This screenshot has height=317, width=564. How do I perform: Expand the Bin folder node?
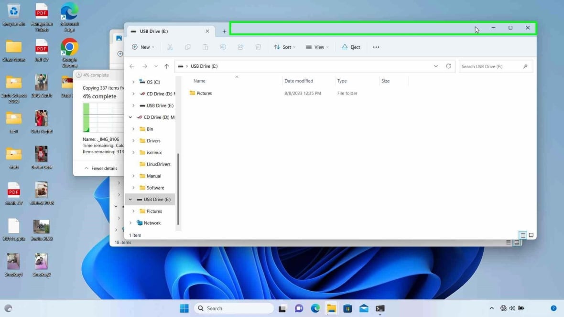pos(133,129)
